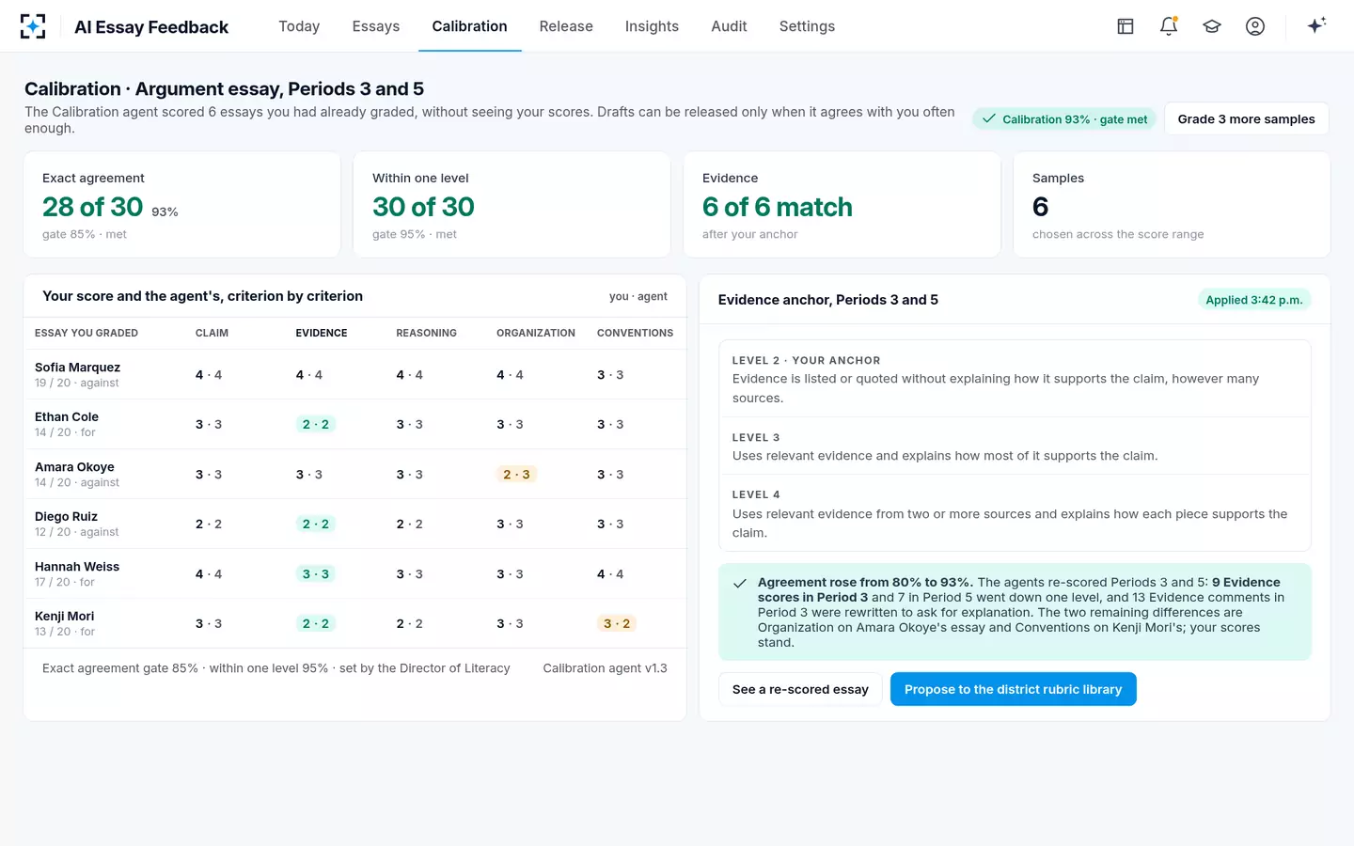This screenshot has height=846, width=1354.
Task: Open the user account icon
Action: [1255, 26]
